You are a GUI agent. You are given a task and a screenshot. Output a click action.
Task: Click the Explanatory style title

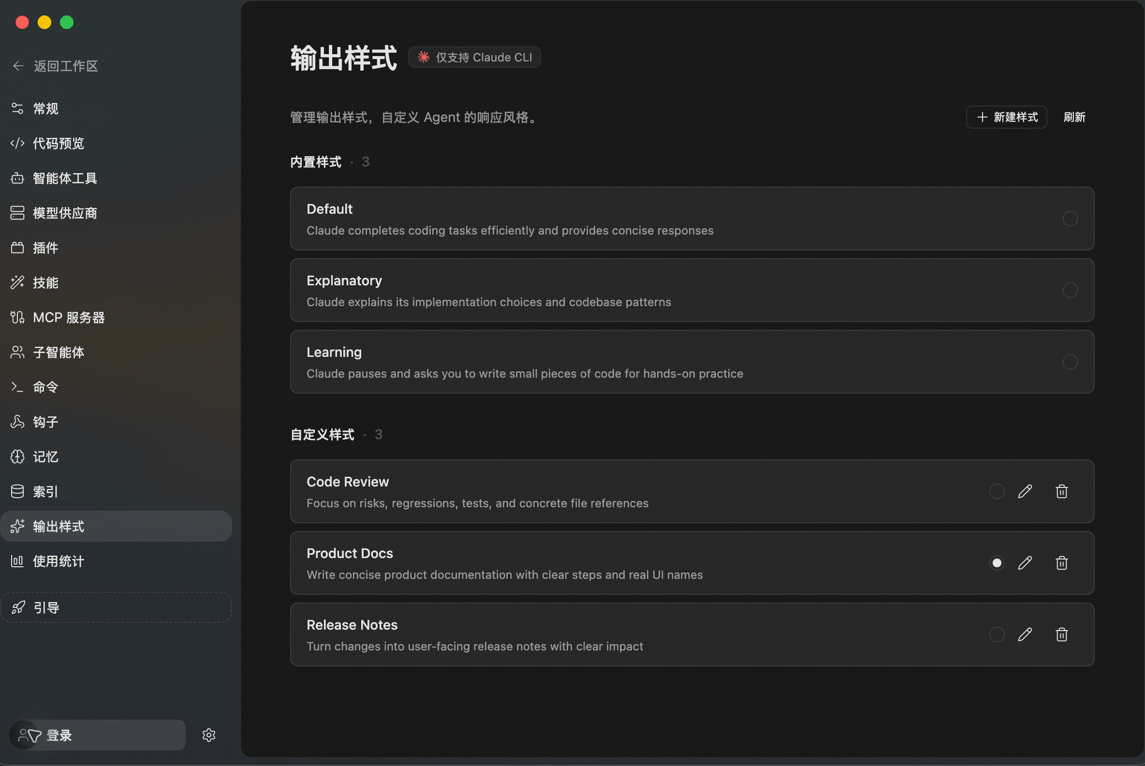coord(344,280)
